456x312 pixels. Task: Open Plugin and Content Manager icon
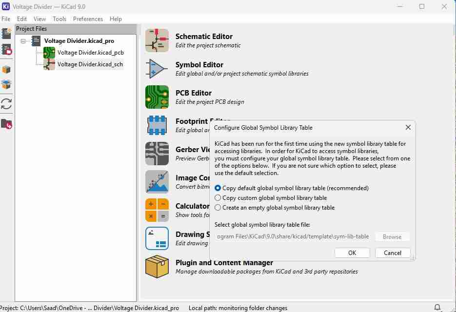157,267
